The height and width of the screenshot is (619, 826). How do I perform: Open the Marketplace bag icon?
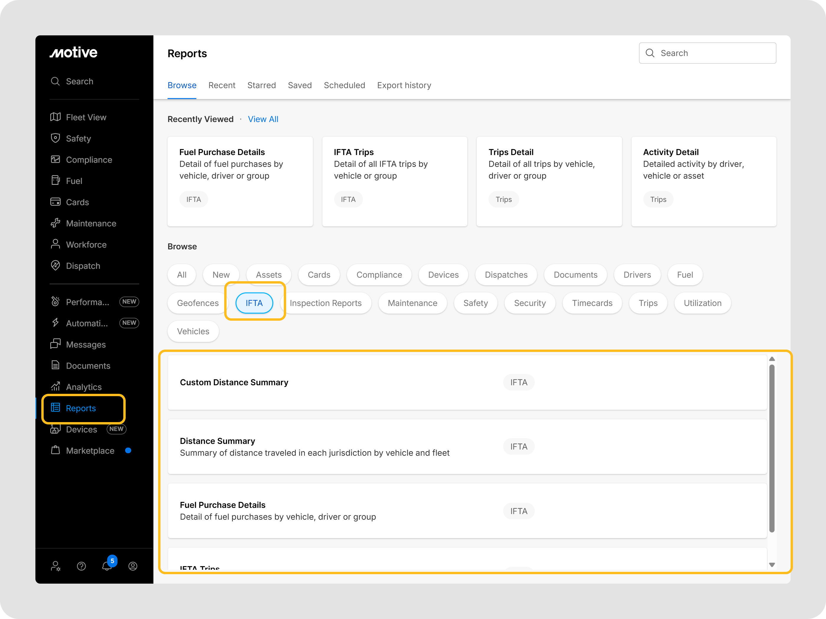[x=55, y=450]
